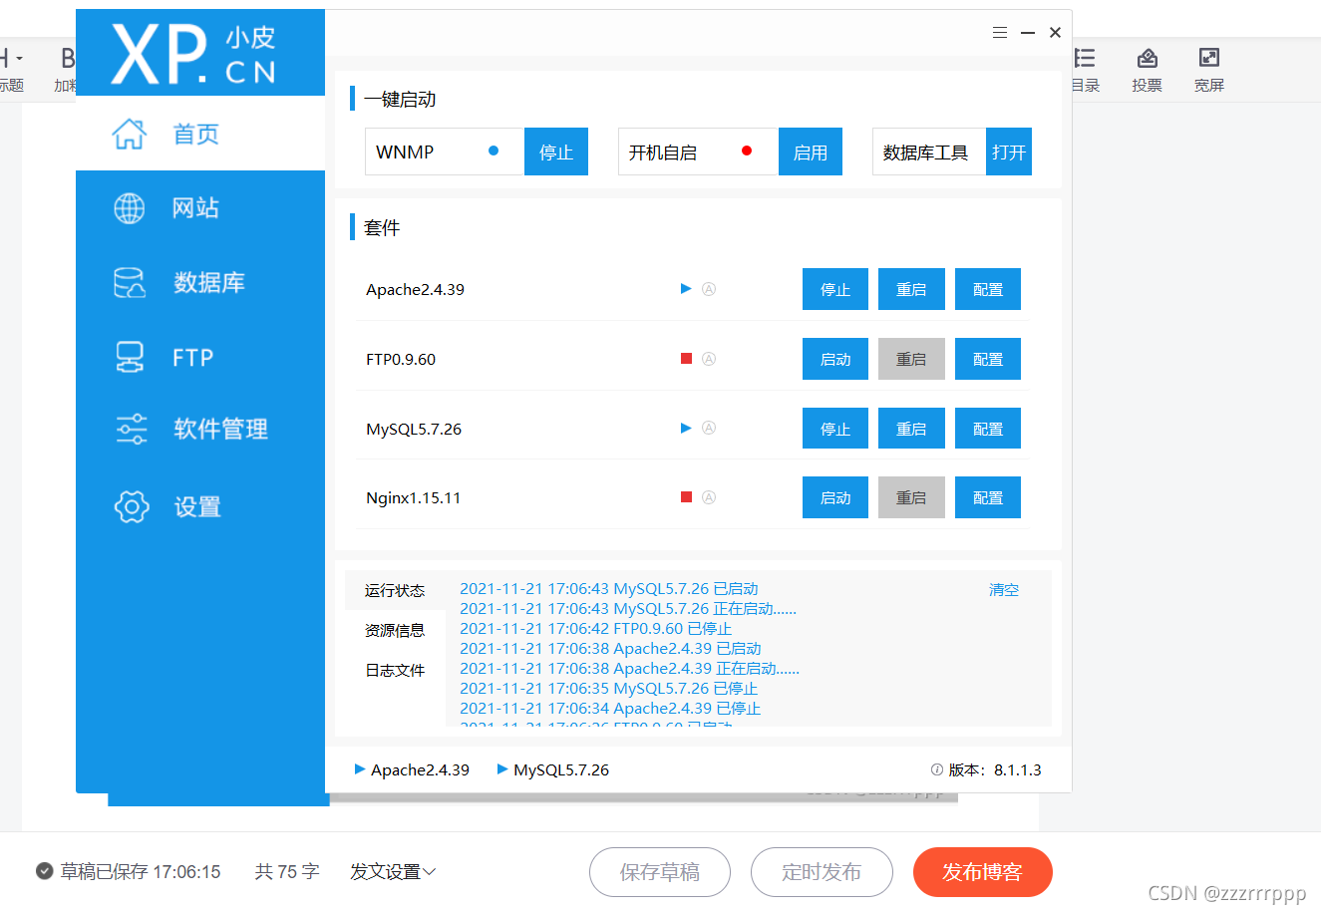Click the WNMP selector field
This screenshot has width=1321, height=914.
point(445,152)
